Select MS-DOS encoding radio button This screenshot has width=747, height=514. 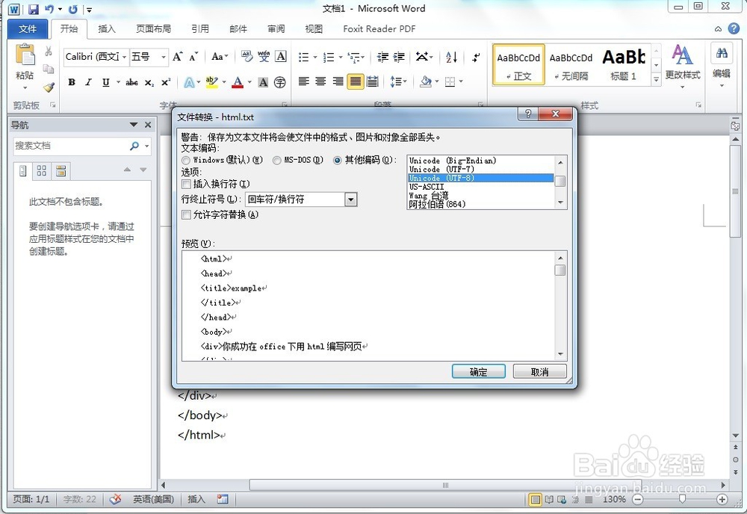pyautogui.click(x=277, y=161)
